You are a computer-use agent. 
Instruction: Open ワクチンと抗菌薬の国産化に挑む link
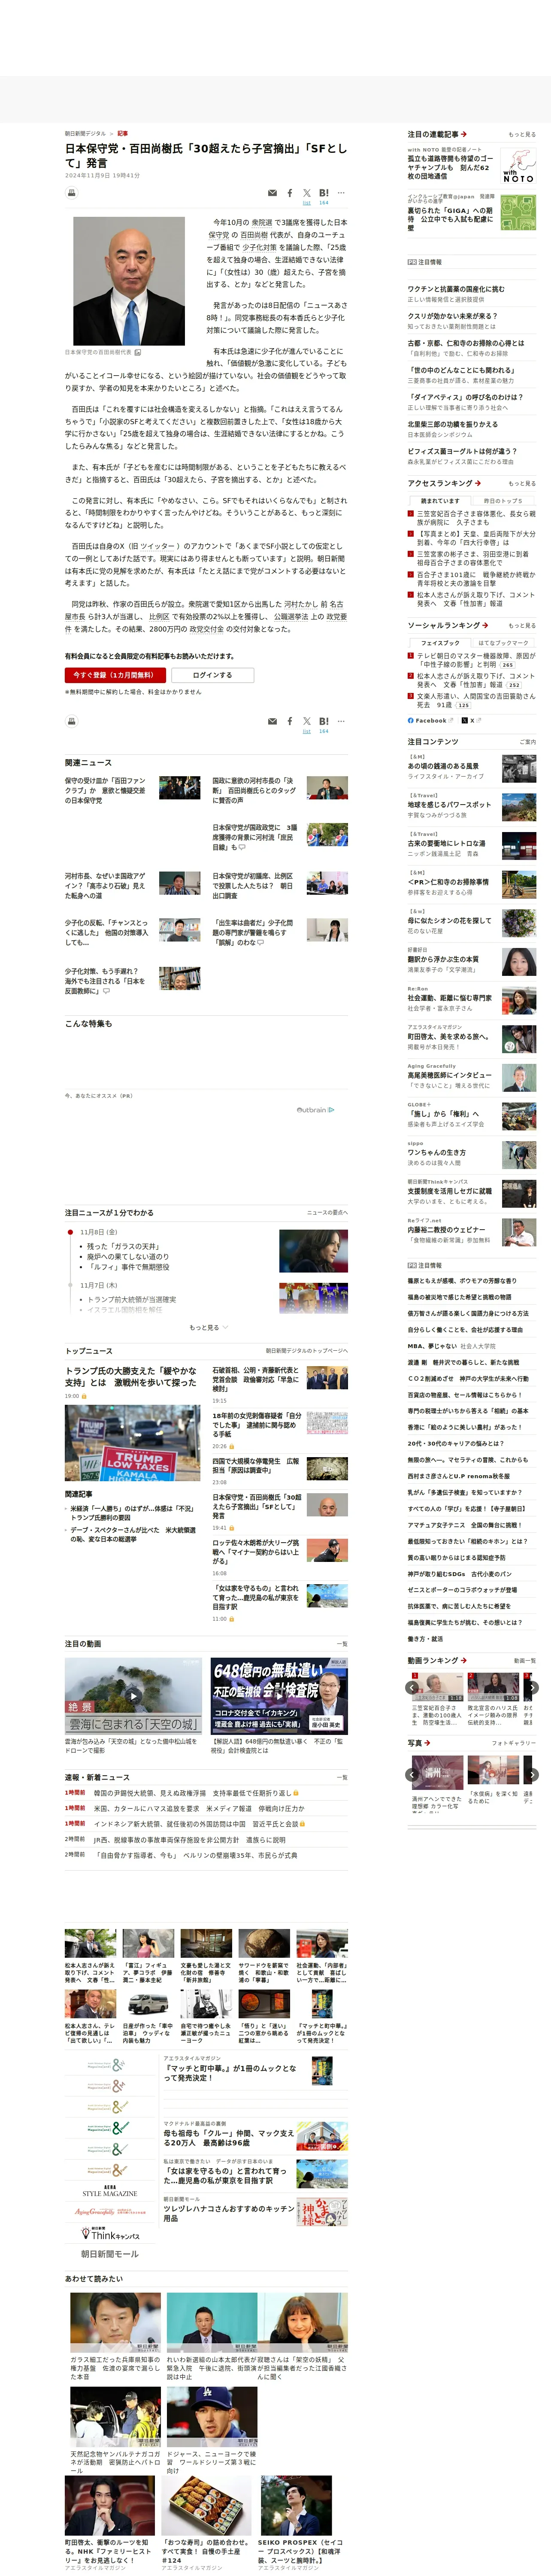click(x=456, y=289)
